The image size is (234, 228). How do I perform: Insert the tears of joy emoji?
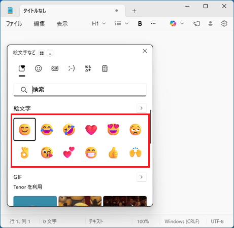[x=47, y=130]
